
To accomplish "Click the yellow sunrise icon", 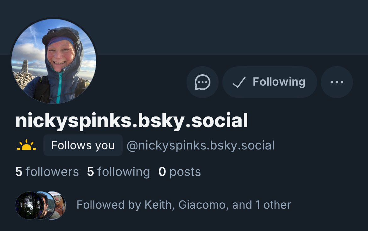I will 26,145.
